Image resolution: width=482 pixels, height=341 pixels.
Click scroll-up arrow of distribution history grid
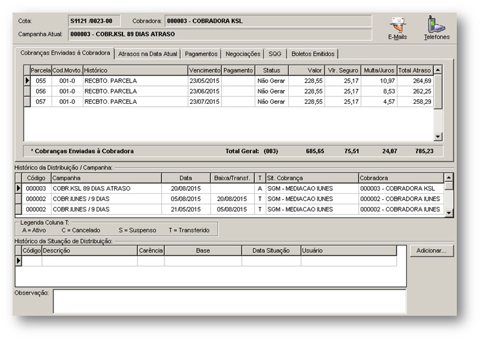(x=448, y=178)
